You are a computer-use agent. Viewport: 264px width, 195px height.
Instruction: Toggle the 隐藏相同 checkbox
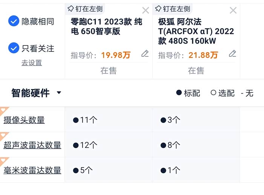click(x=14, y=21)
